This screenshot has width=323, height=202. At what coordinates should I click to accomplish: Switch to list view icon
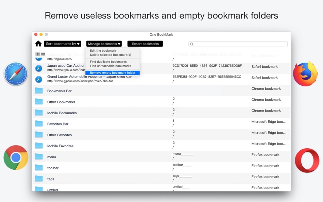tap(43, 54)
